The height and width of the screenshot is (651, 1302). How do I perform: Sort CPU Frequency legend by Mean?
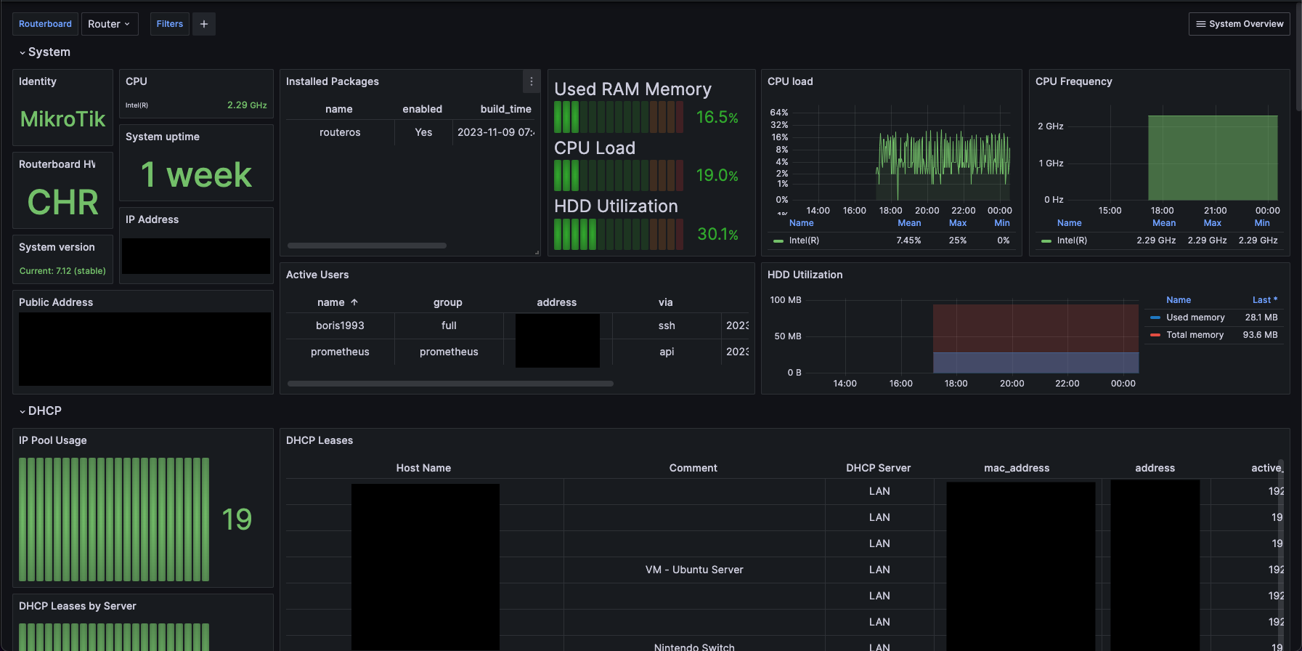(x=1164, y=223)
